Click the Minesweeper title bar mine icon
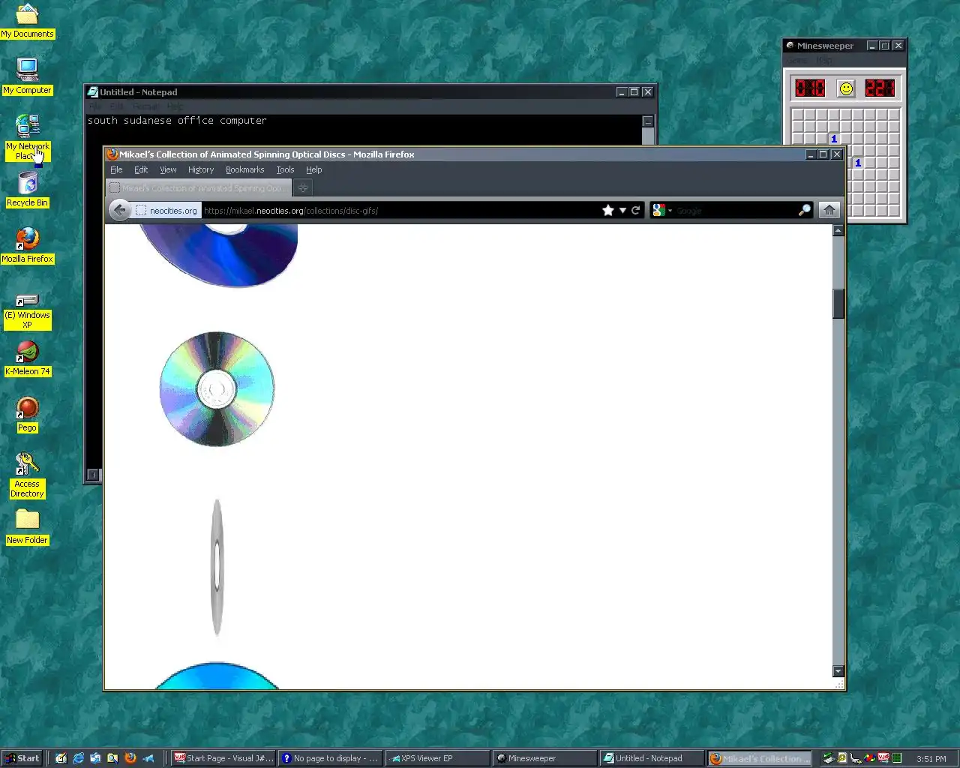Image resolution: width=960 pixels, height=768 pixels. point(790,46)
